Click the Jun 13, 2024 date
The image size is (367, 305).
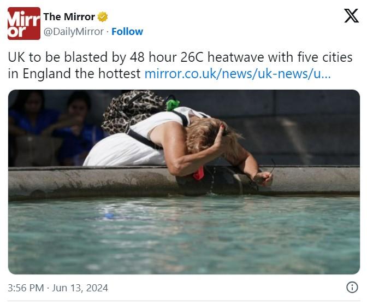click(x=80, y=288)
